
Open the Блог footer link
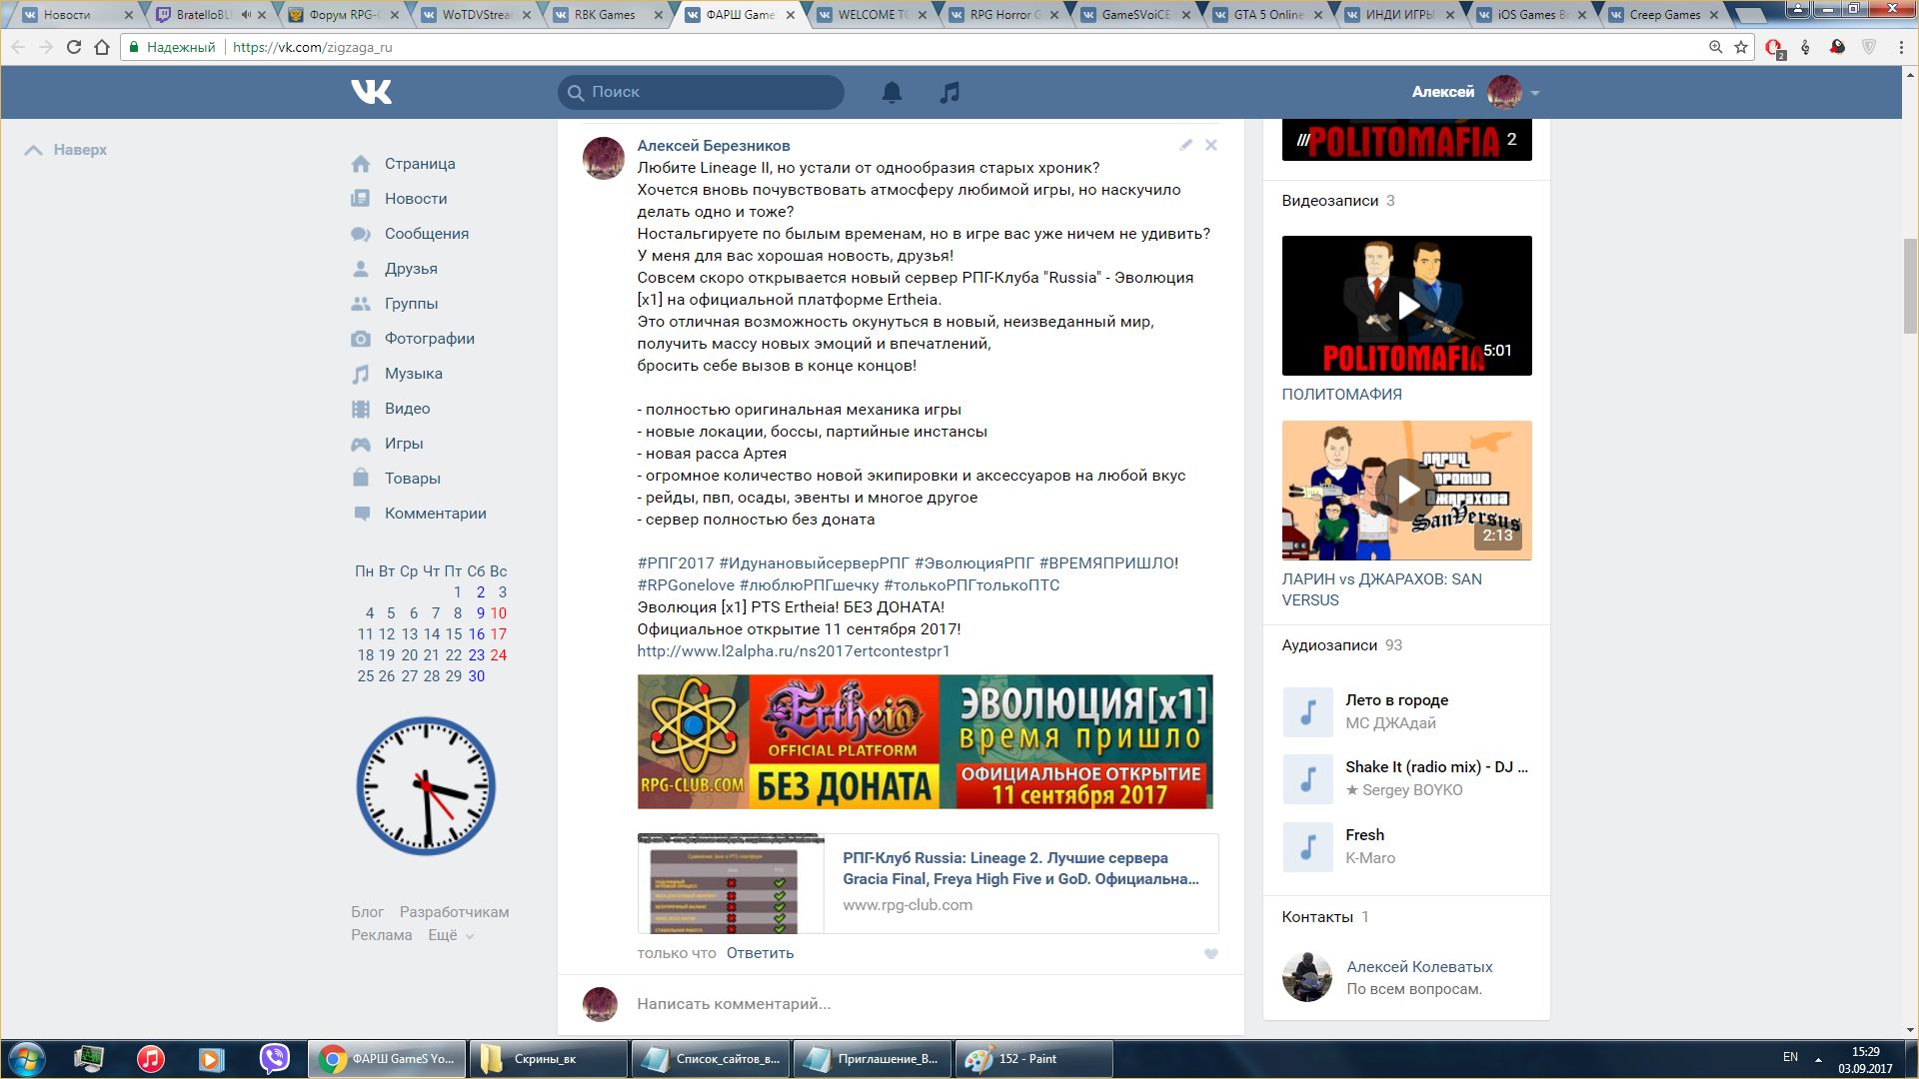(x=367, y=912)
